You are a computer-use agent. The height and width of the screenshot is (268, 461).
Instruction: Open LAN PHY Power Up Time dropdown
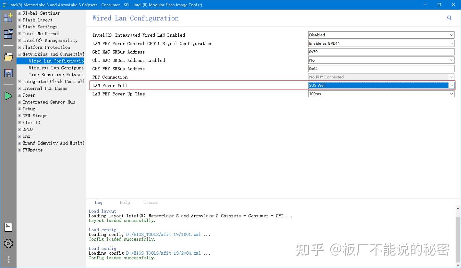click(x=381, y=94)
